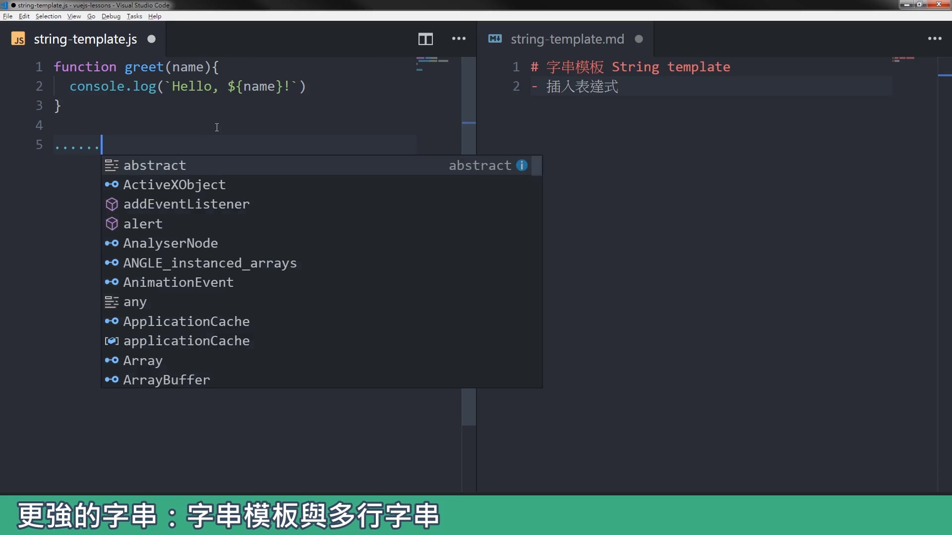Select addEventListener from the suggestion list
952x535 pixels.
186,204
